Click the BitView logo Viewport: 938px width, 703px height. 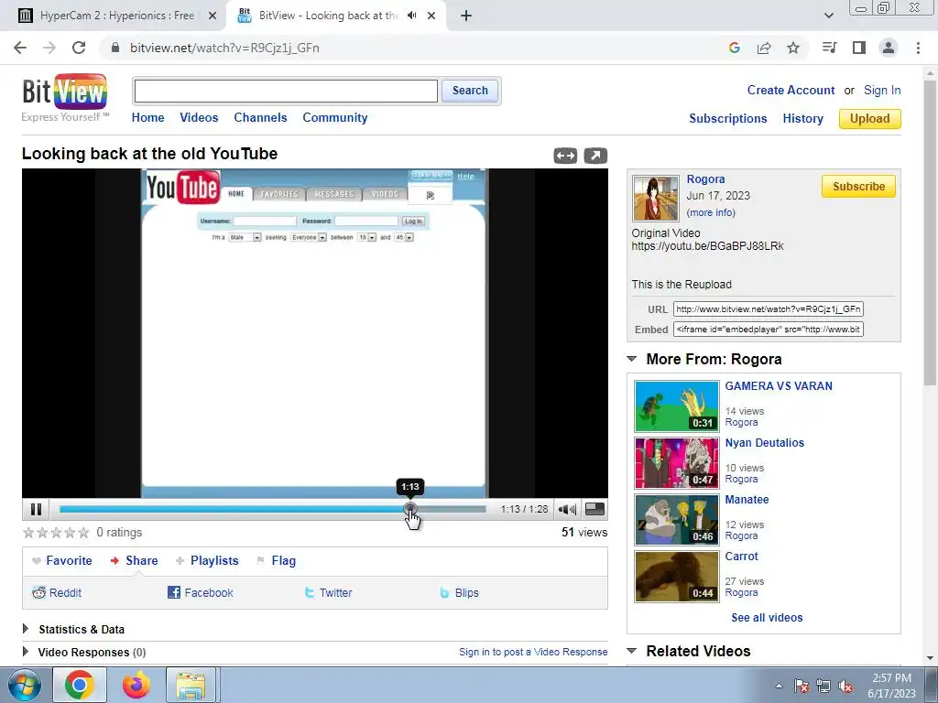click(x=65, y=92)
